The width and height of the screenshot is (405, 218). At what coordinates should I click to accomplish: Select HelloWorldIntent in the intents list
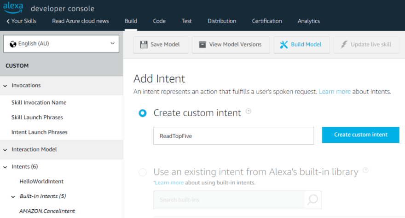[41, 181]
